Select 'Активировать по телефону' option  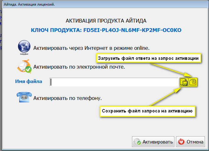click(x=68, y=98)
